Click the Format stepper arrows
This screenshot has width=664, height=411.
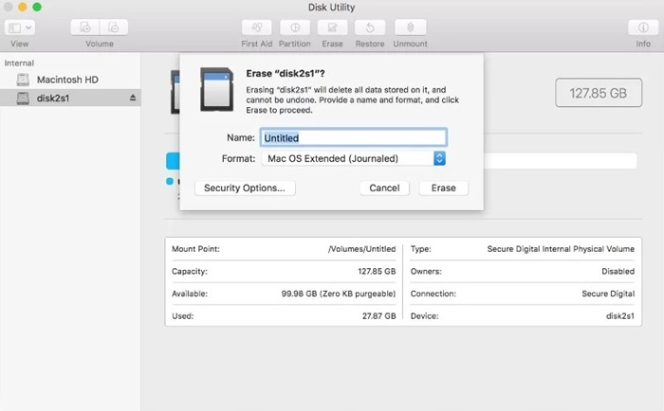click(439, 158)
